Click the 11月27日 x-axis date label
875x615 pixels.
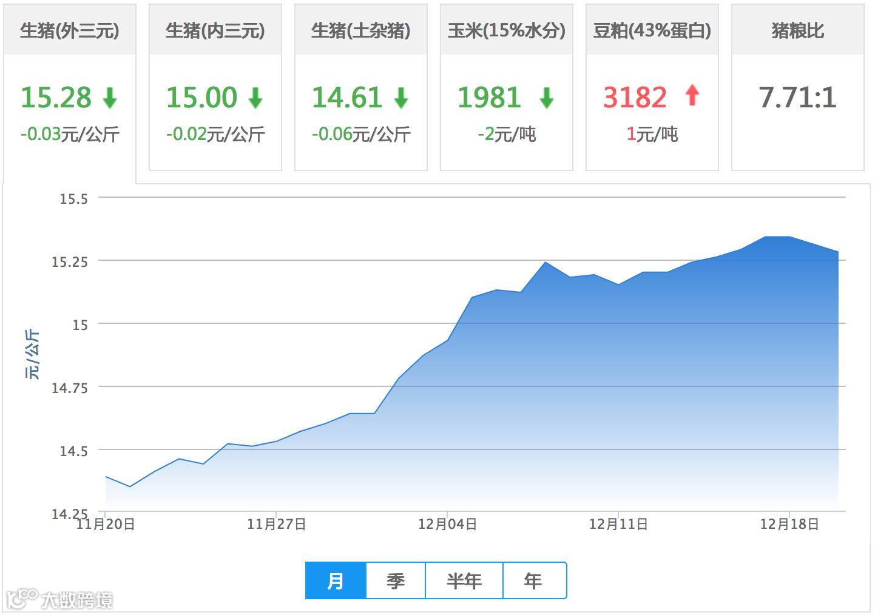point(277,524)
